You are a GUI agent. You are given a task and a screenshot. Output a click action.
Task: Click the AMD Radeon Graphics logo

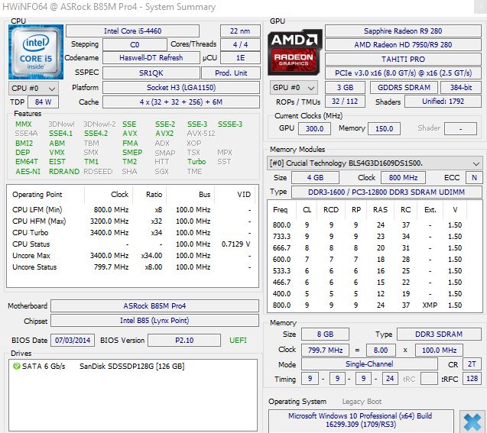[294, 52]
